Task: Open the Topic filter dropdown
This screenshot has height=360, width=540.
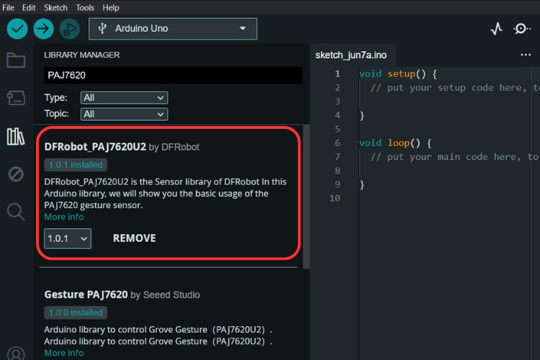Action: (x=125, y=114)
